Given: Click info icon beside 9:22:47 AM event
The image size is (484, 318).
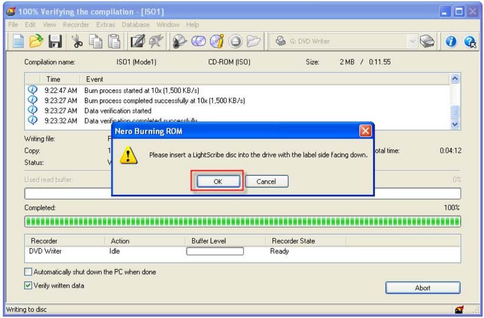Looking at the screenshot, I should pyautogui.click(x=32, y=90).
